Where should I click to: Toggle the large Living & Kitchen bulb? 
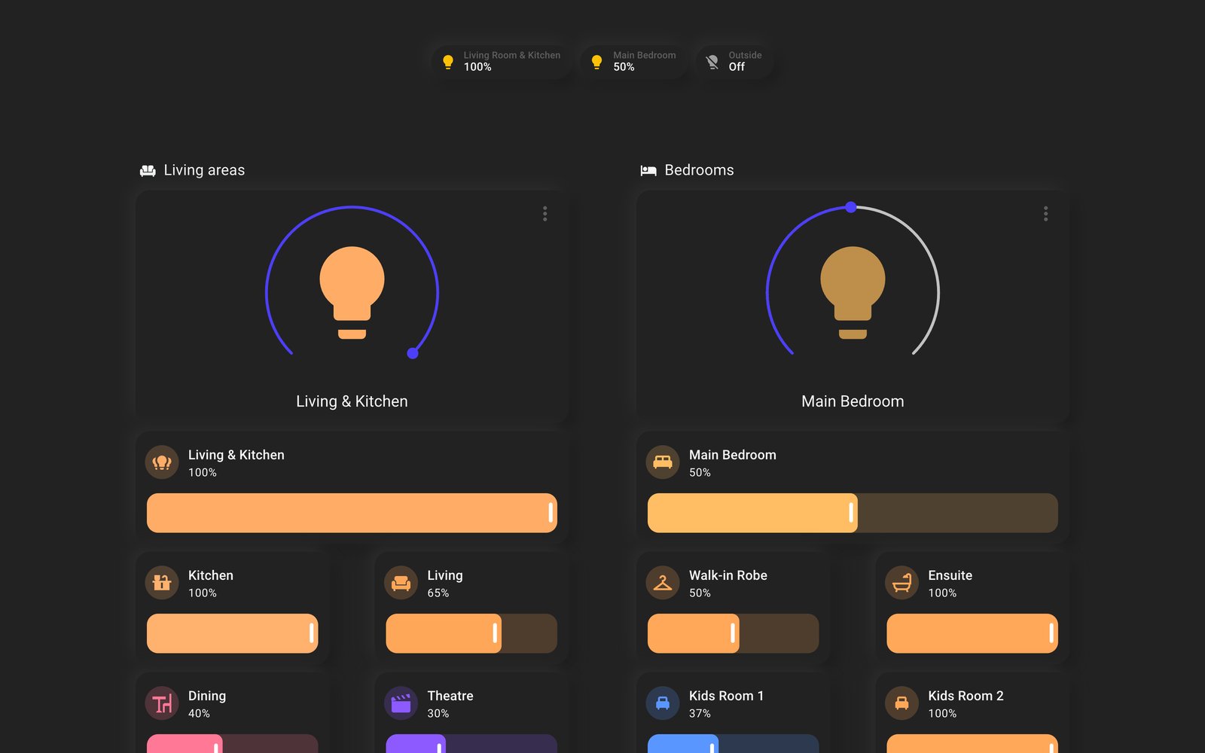click(352, 292)
